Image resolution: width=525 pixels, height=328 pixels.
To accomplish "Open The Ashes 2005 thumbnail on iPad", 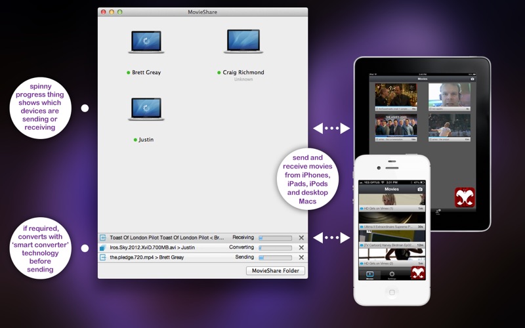I will [396, 127].
